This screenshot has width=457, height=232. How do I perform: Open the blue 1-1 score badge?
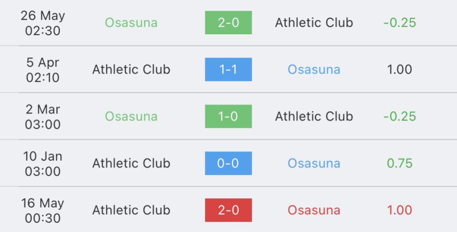[228, 69]
